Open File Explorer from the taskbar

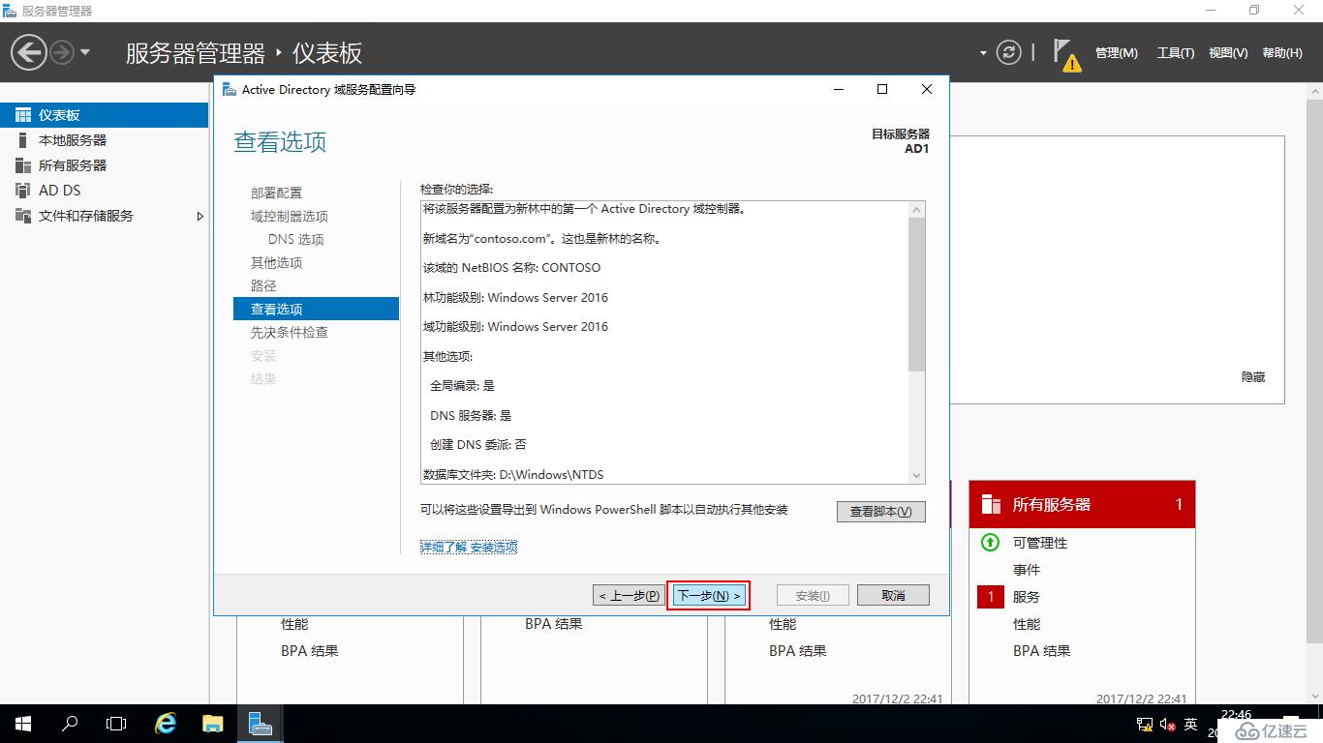click(213, 724)
